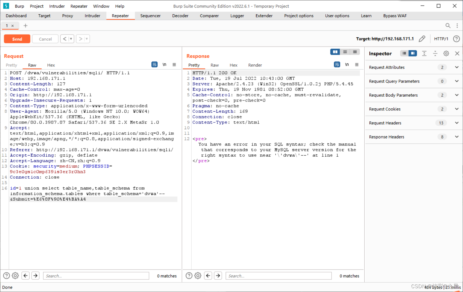
Task: Add a new Repeater tab with plus
Action: (25, 26)
